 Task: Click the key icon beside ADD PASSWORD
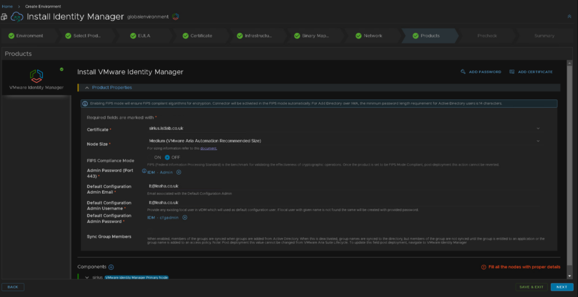click(463, 72)
